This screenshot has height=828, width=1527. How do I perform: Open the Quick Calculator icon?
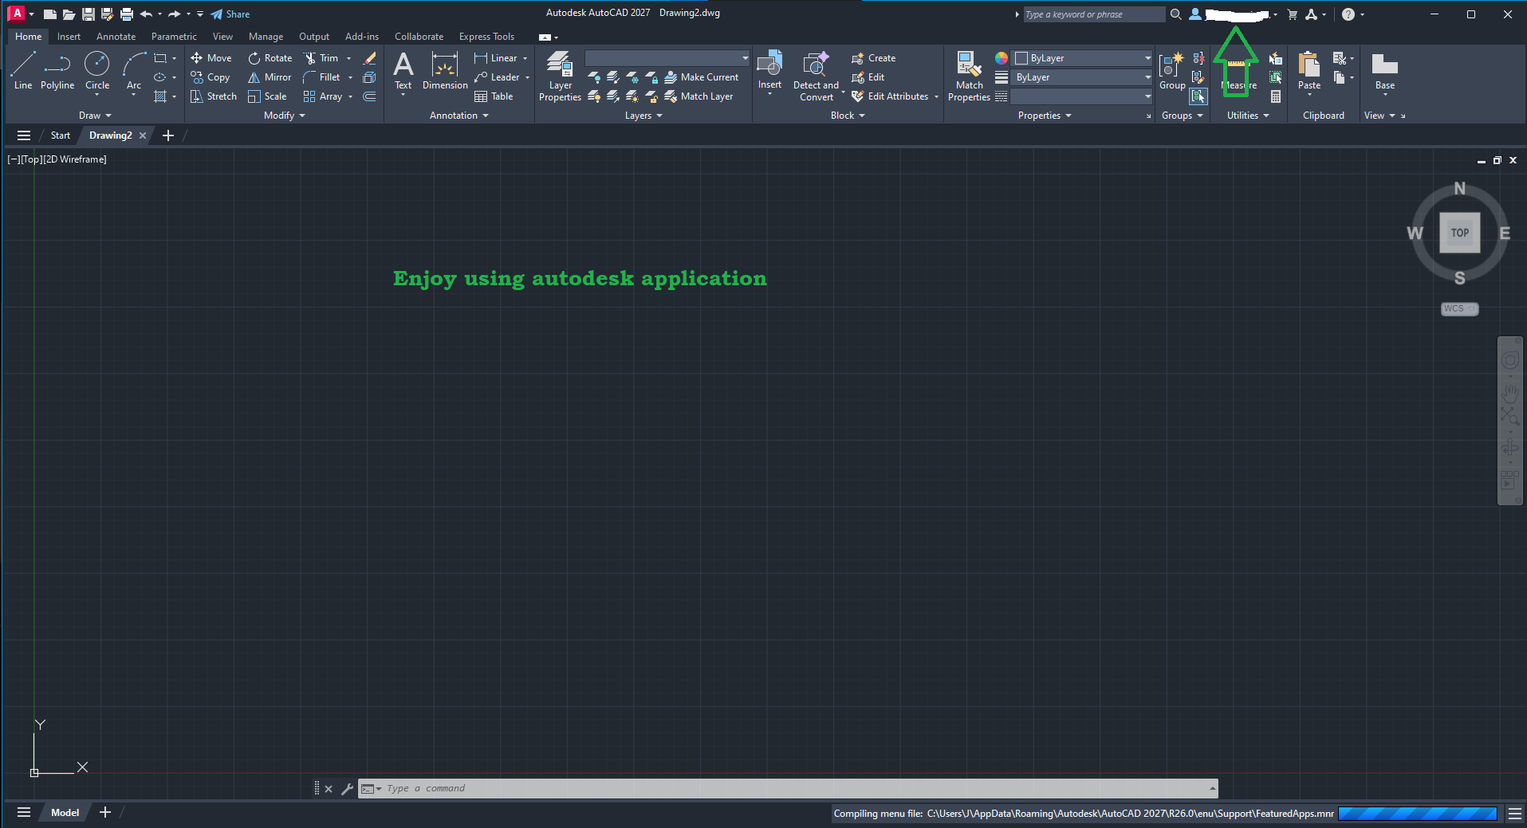point(1276,96)
